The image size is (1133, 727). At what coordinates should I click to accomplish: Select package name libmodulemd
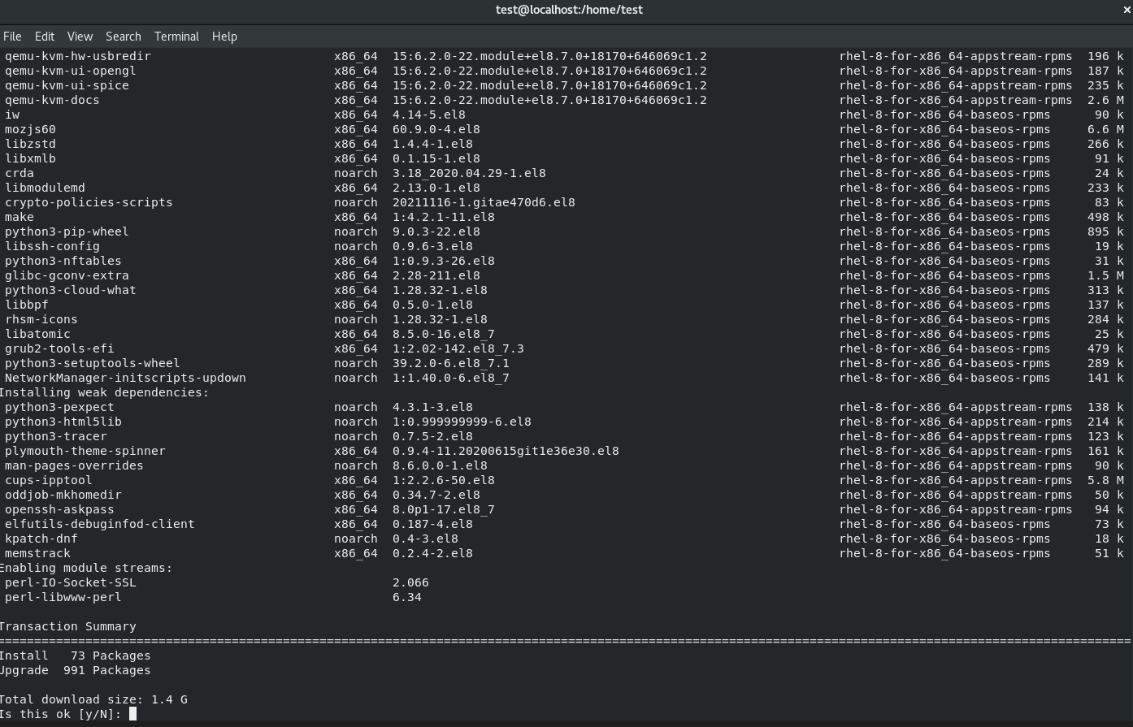click(45, 188)
